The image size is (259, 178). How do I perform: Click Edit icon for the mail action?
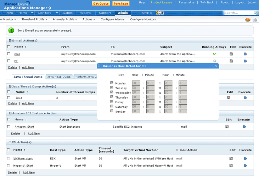coord(231,54)
